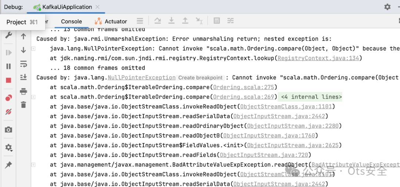This screenshot has width=400, height=187.
Task: Open Evaluate Expression calculator icon
Action: [x=217, y=21]
